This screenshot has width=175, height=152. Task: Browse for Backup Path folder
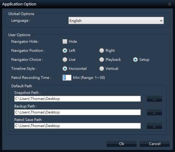(154, 112)
